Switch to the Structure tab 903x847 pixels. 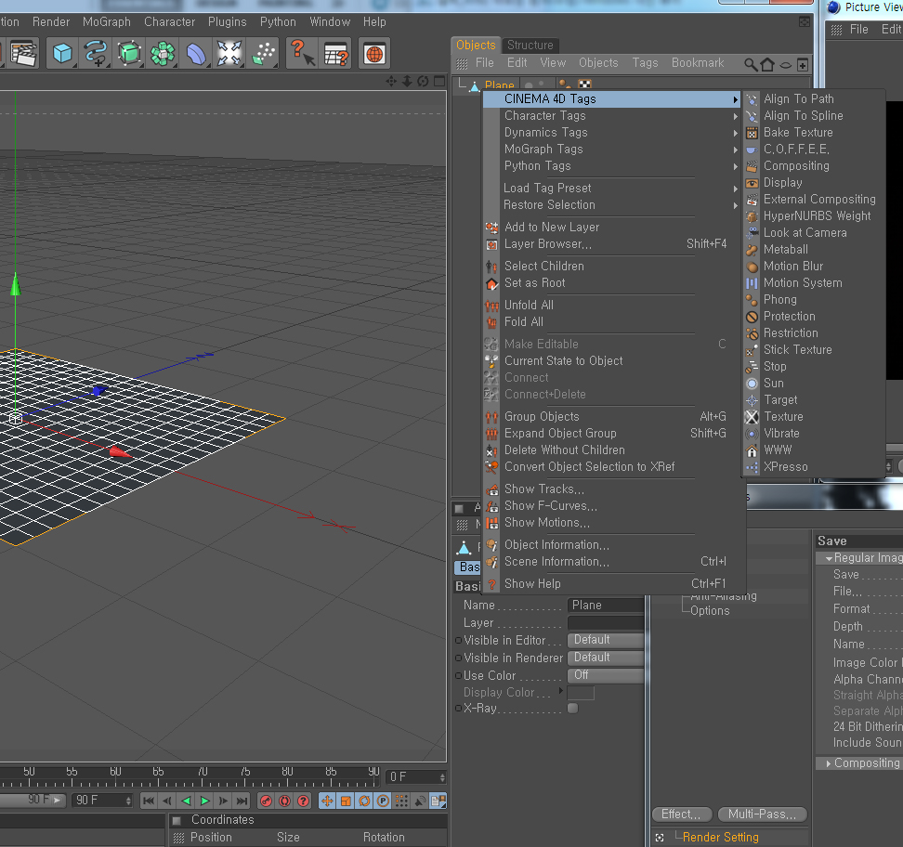coord(530,45)
